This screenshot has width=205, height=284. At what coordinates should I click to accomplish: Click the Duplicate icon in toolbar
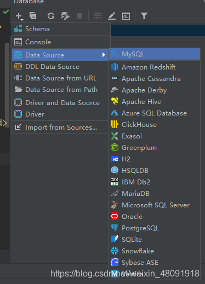[33, 16]
